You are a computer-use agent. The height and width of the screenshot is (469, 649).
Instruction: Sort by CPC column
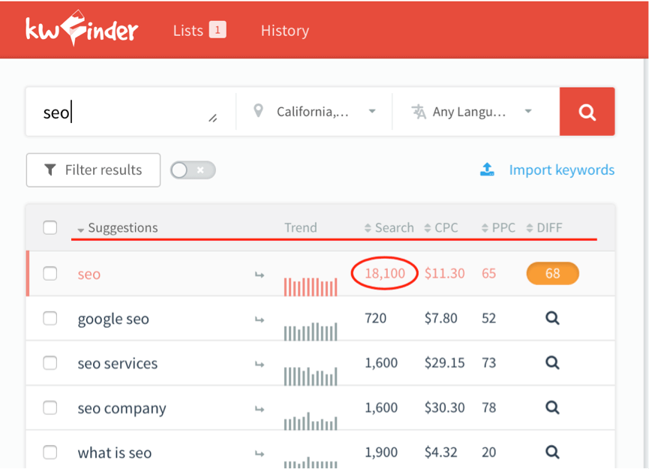(441, 227)
